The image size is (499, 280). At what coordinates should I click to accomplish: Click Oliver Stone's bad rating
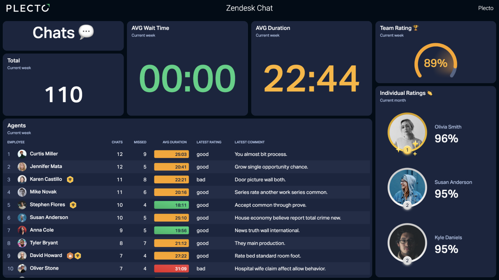click(x=201, y=269)
